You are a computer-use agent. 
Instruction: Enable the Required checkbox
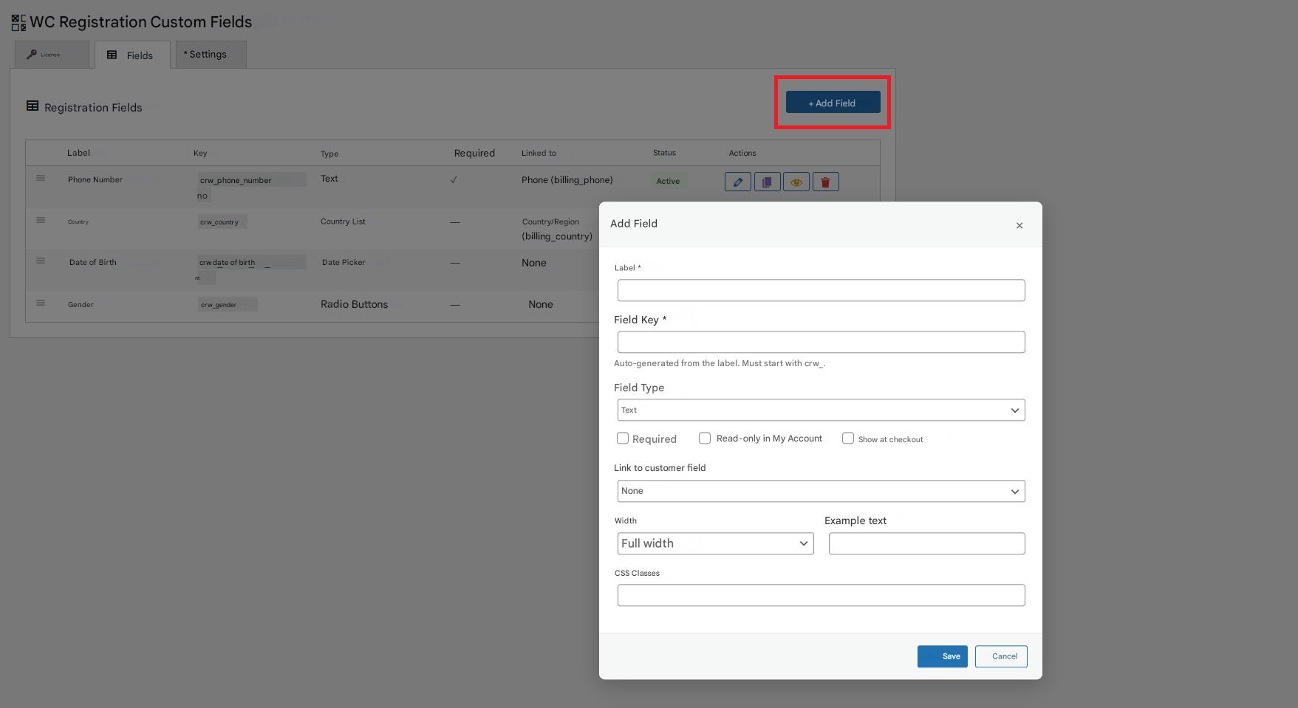(623, 439)
